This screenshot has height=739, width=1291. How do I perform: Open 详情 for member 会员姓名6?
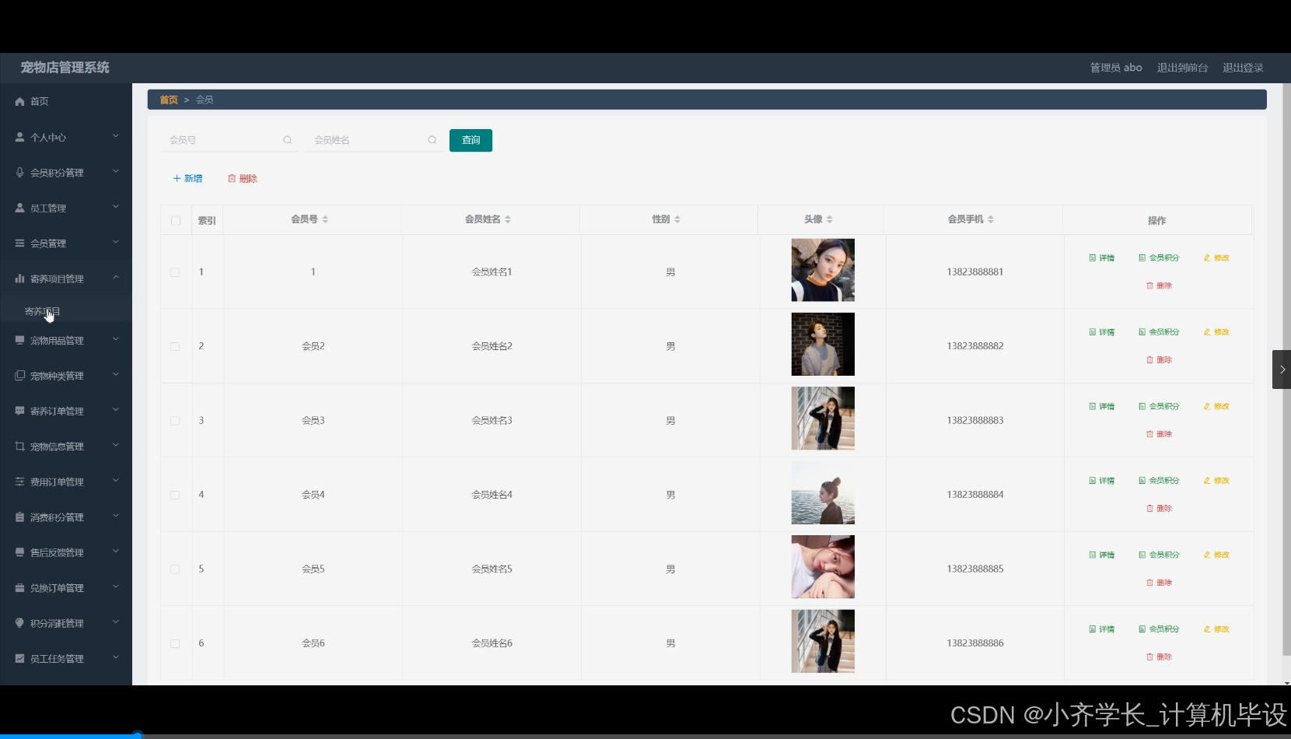[1102, 629]
